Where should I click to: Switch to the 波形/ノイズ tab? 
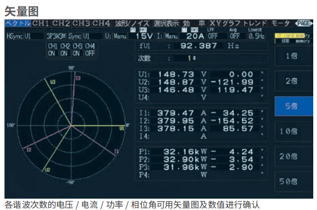tap(132, 24)
